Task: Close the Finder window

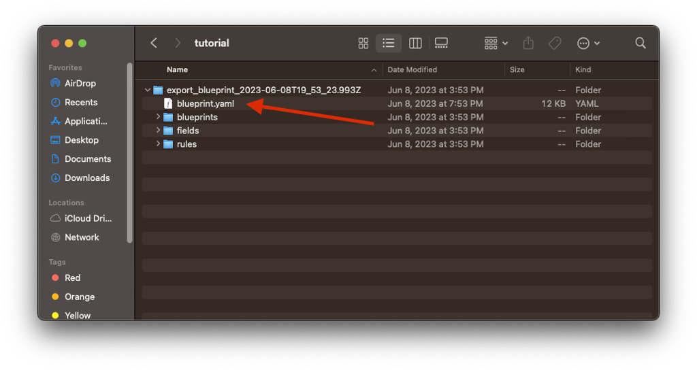Action: pos(55,43)
